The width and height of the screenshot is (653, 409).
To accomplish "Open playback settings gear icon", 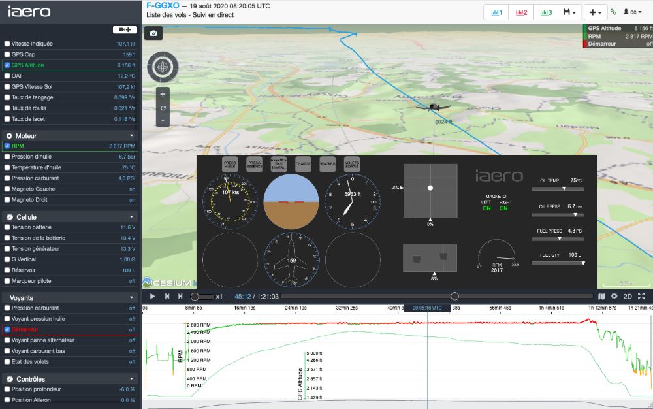I will coord(614,297).
